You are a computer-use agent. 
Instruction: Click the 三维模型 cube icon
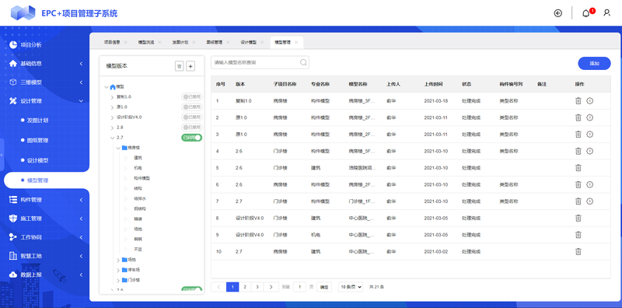coord(13,82)
